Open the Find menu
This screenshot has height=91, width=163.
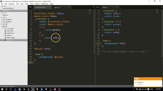pos(18,4)
